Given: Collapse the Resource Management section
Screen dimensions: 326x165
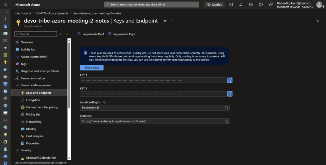Looking at the screenshot, I should click(x=17, y=85).
